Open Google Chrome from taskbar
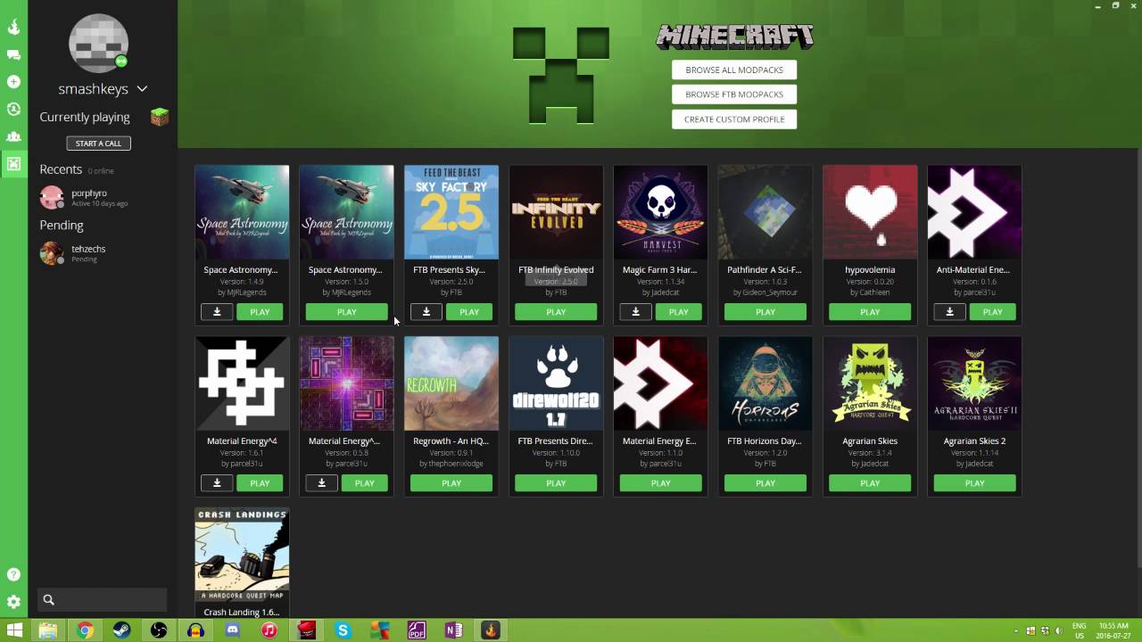Screen dimensions: 1142x642 click(85, 630)
